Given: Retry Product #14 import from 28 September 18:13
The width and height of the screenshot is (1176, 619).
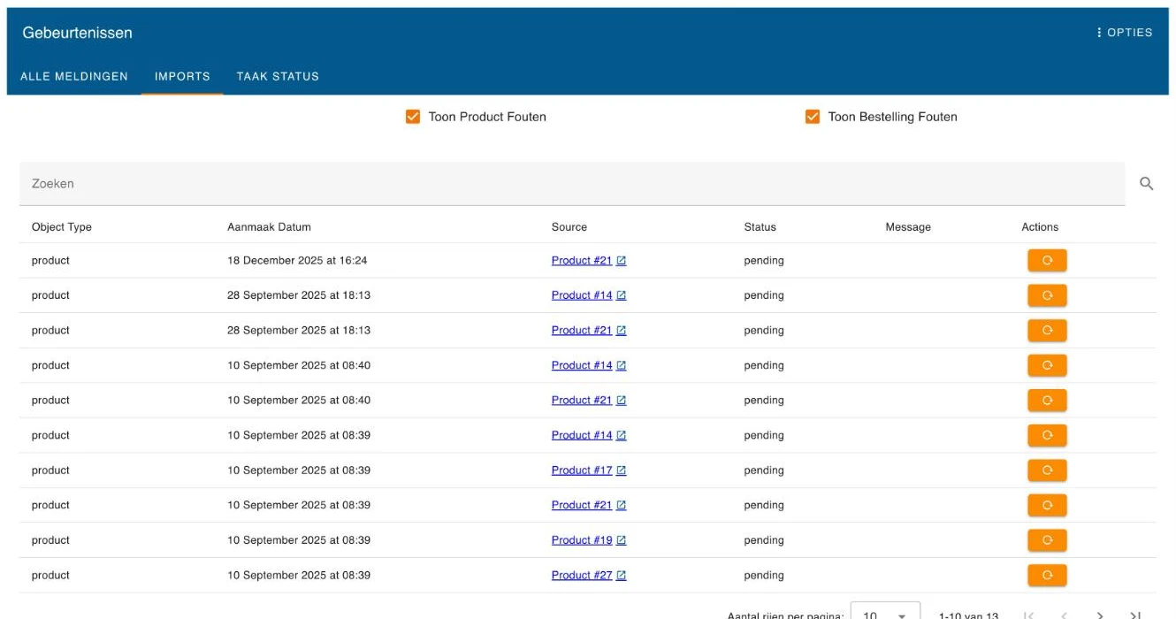Looking at the screenshot, I should point(1047,295).
